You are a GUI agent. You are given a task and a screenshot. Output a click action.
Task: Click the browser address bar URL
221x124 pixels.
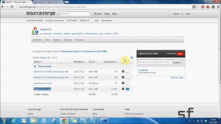[52, 7]
